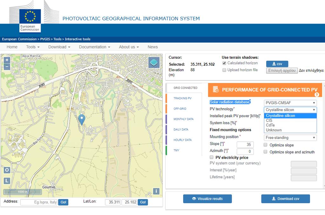Expand the Download menu

59,47
